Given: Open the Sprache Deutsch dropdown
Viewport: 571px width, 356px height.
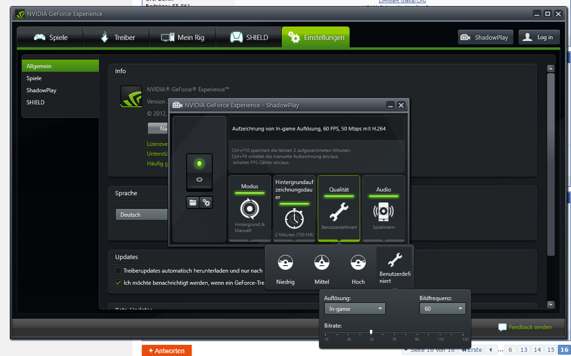Looking at the screenshot, I should 142,215.
